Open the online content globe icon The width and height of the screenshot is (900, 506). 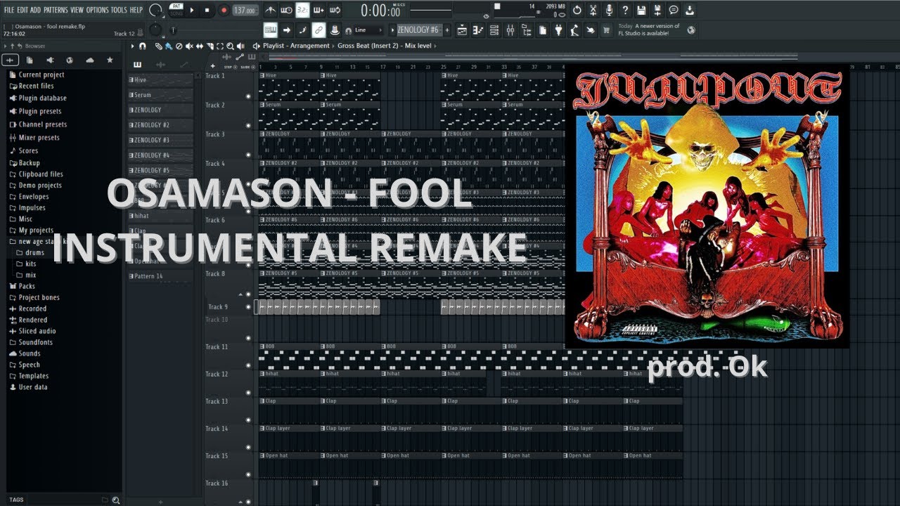tap(691, 30)
